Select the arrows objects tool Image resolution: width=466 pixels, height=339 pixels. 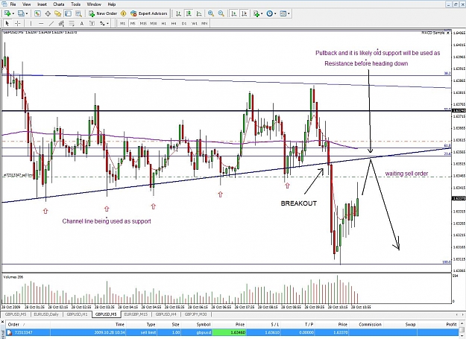tap(103, 23)
